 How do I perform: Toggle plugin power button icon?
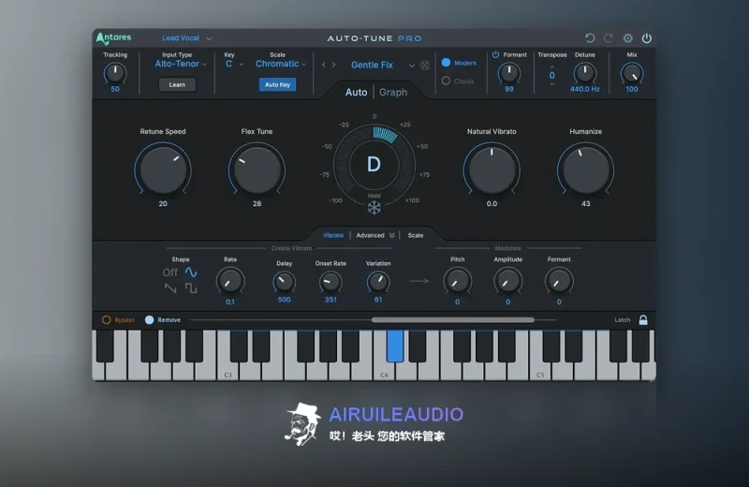click(646, 38)
